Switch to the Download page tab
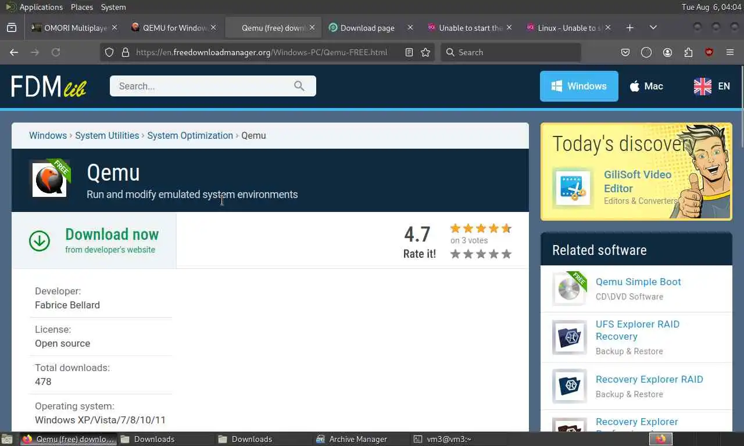 371,27
